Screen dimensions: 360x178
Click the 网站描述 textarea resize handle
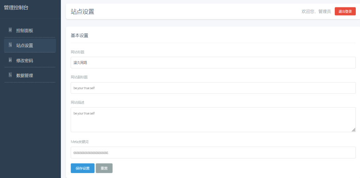(x=354, y=130)
